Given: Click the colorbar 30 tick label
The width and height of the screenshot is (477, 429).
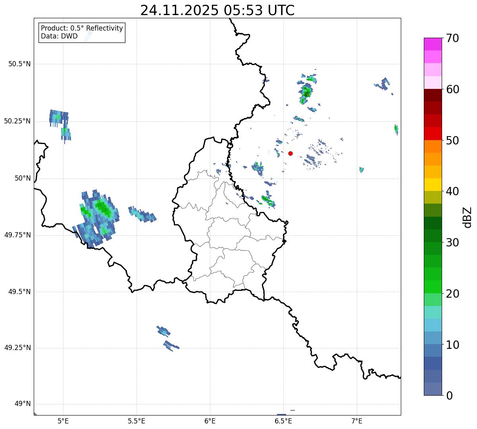Looking at the screenshot, I should point(453,242).
